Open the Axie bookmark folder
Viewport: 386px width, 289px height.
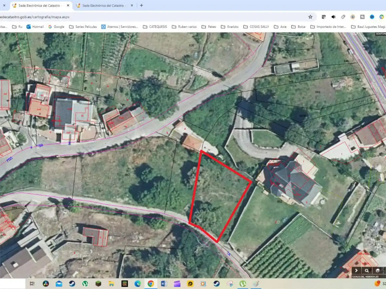(280, 27)
